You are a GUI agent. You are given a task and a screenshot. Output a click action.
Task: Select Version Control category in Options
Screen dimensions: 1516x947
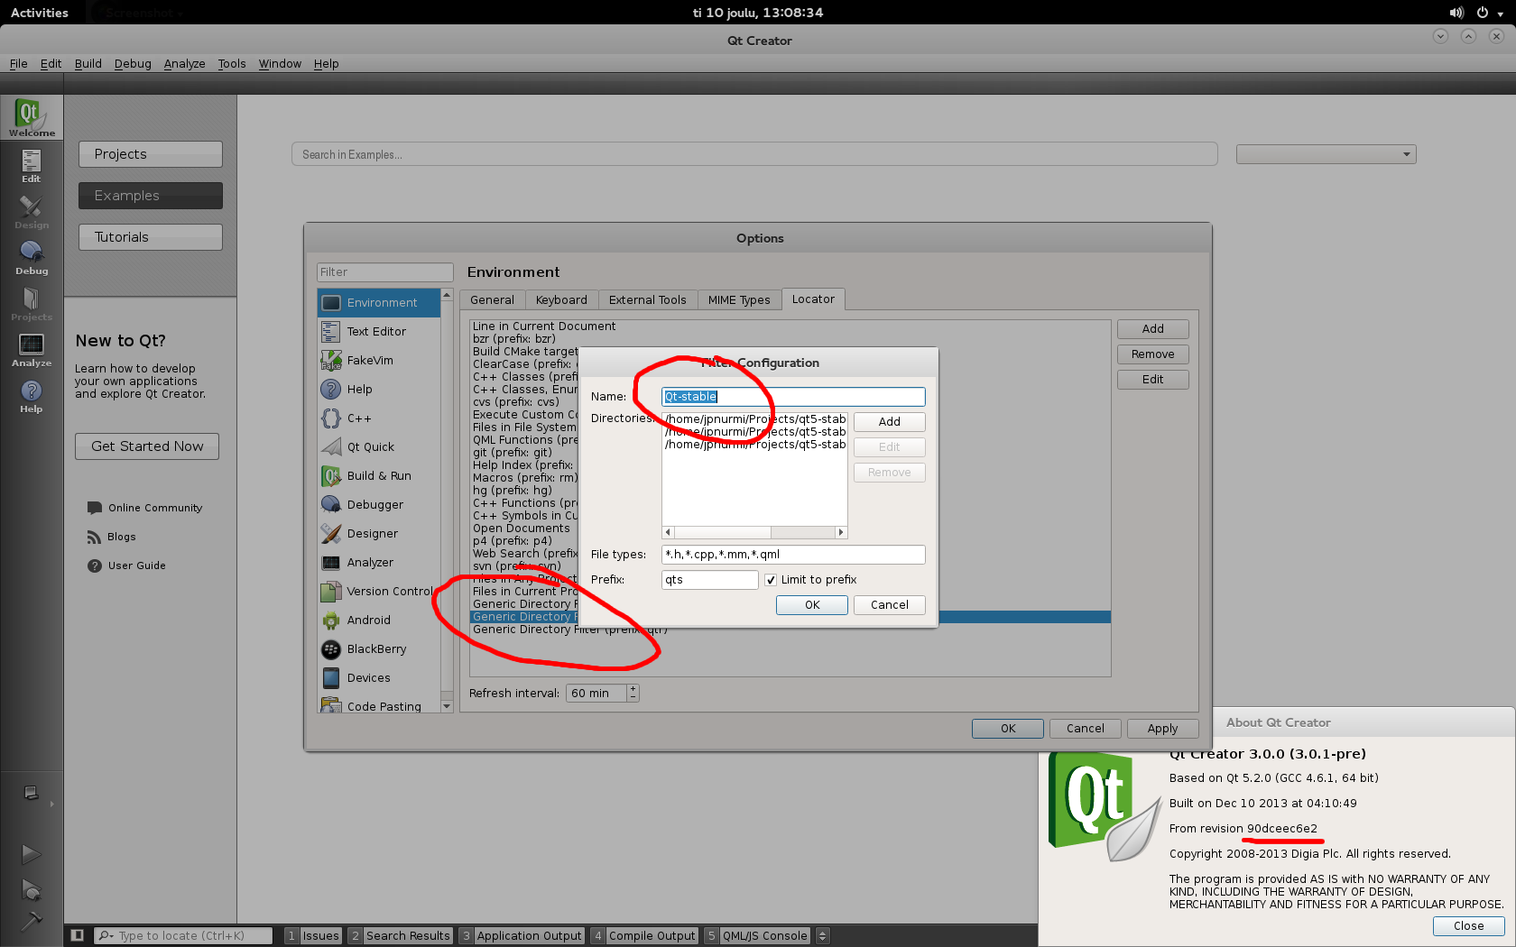(x=377, y=592)
